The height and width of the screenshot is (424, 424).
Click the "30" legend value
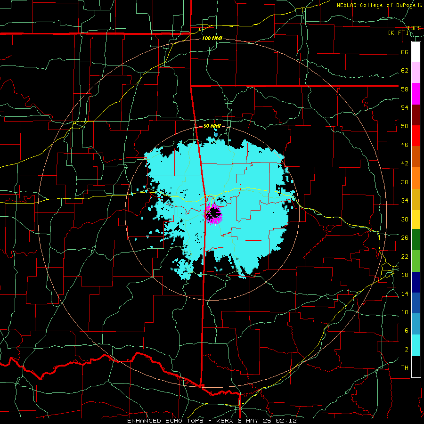[405, 219]
